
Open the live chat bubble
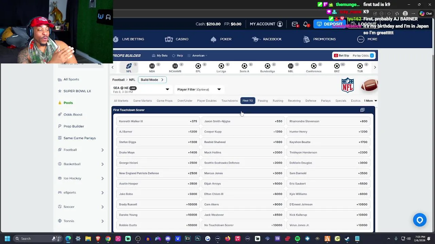click(x=420, y=220)
